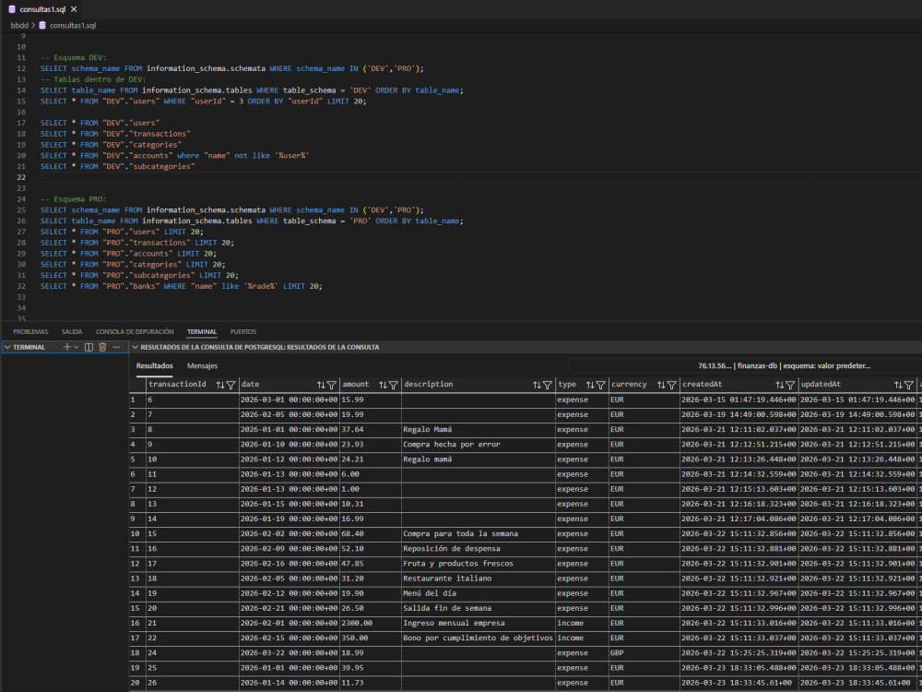Click the currency column header
This screenshot has height=692, width=922.
coord(629,384)
